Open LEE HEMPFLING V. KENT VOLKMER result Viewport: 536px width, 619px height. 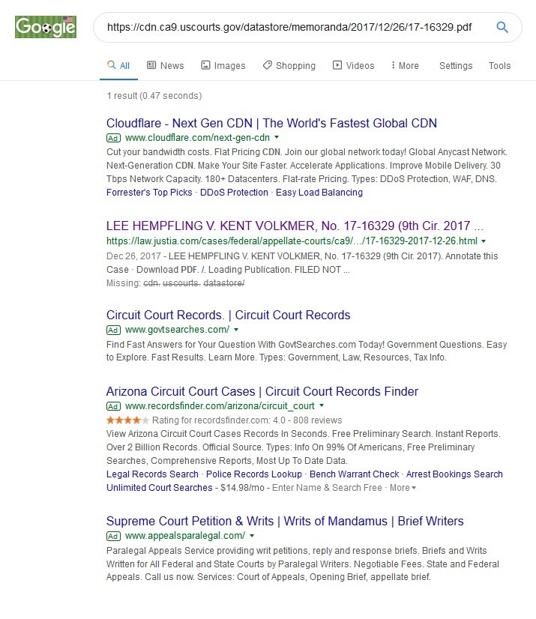click(x=295, y=226)
